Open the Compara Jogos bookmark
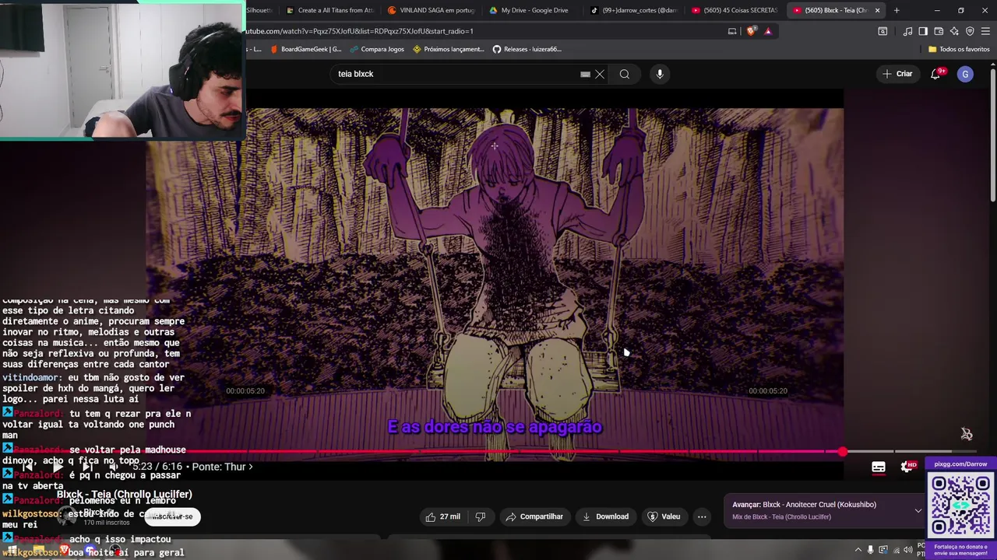997x560 pixels. point(377,49)
